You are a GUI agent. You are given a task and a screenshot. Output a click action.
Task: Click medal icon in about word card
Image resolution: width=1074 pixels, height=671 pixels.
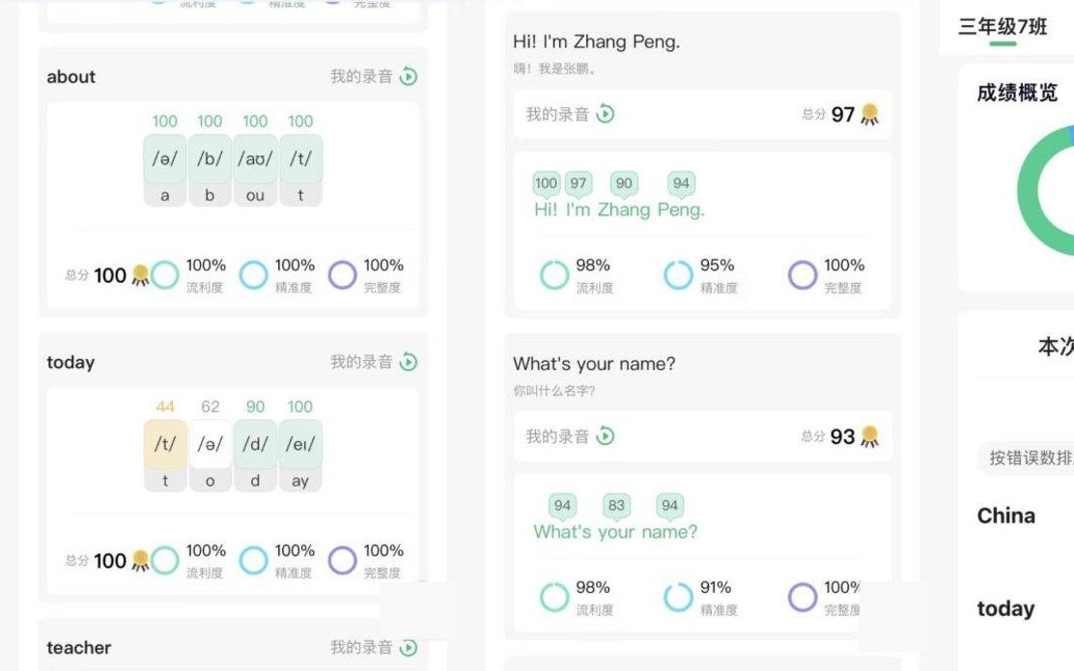(140, 275)
